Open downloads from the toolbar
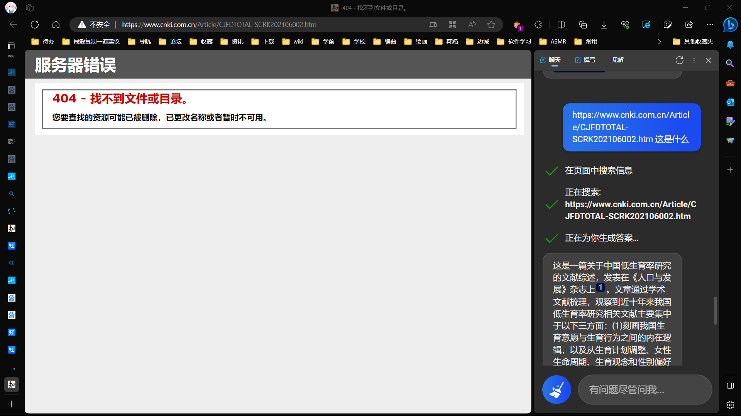This screenshot has width=741, height=416. (x=604, y=25)
